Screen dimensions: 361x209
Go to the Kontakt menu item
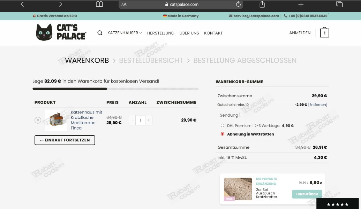213,33
